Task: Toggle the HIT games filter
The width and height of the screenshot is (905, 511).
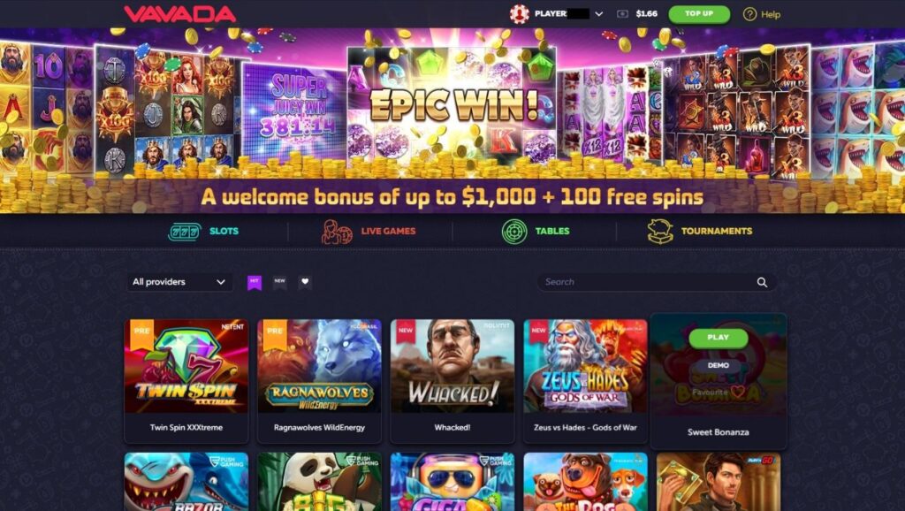Action: (255, 282)
